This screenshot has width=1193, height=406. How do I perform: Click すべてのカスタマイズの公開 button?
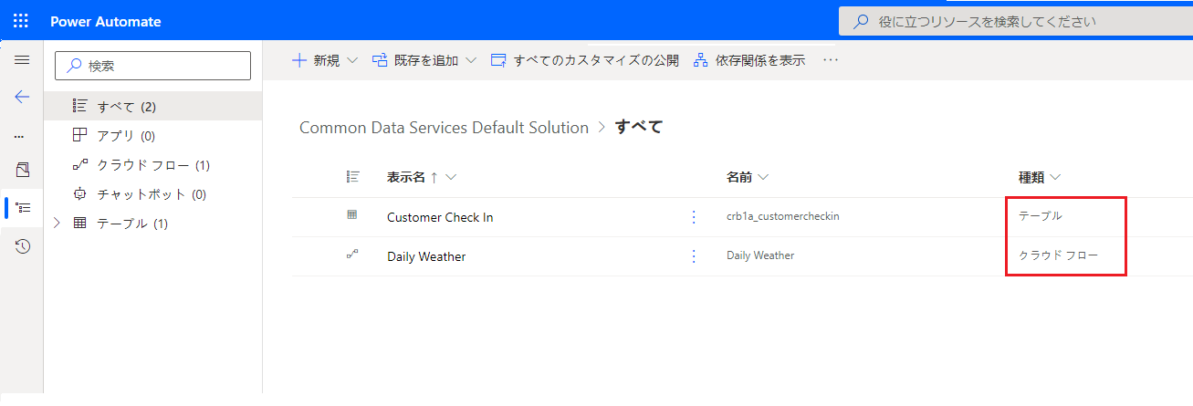585,60
